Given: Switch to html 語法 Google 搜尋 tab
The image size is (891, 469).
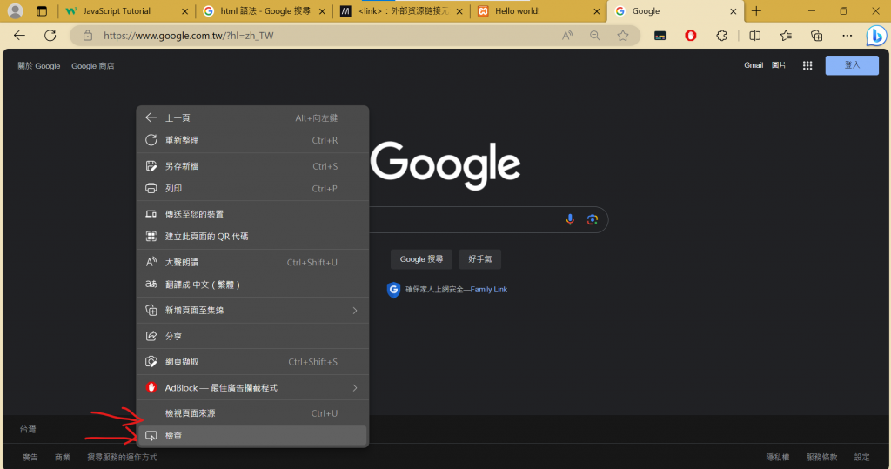Looking at the screenshot, I should [263, 10].
